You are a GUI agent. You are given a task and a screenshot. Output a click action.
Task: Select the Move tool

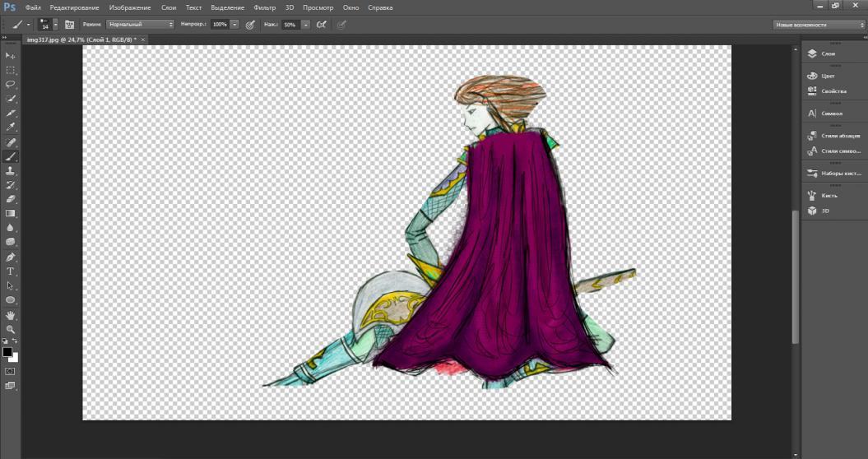pos(11,55)
